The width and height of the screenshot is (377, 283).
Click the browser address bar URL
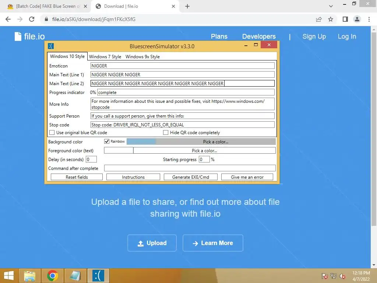(x=94, y=19)
